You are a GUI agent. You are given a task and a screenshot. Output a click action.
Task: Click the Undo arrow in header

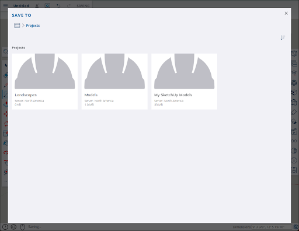(58, 6)
